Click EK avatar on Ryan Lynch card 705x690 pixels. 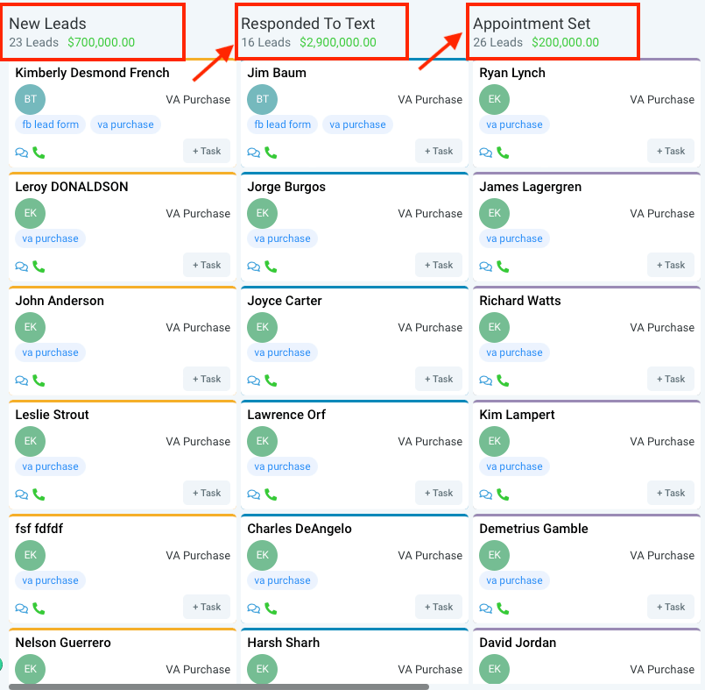(x=494, y=99)
